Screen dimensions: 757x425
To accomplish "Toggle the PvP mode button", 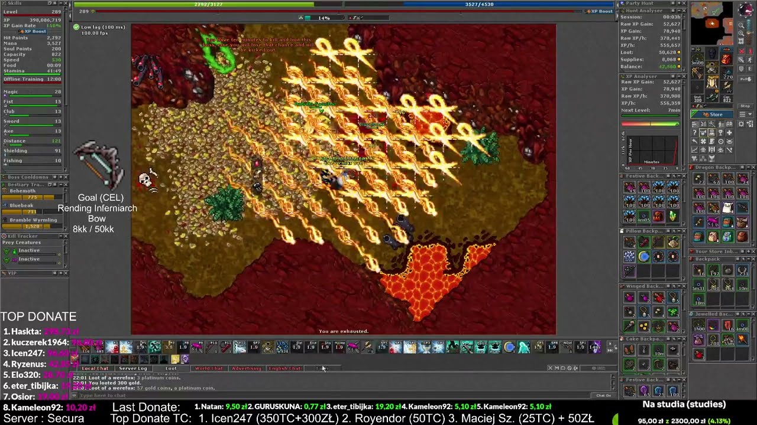I will point(746,79).
